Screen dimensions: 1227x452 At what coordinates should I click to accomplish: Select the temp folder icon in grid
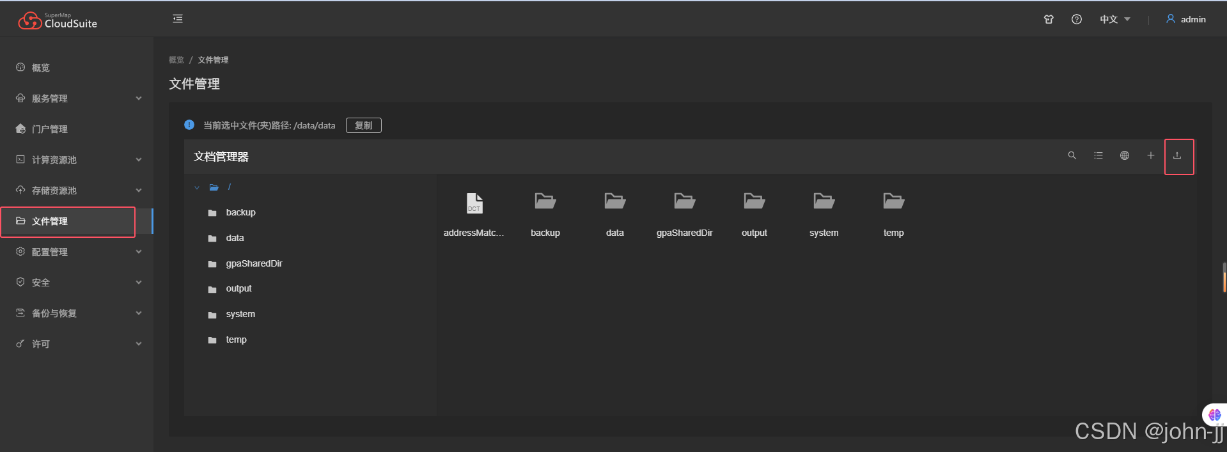[894, 201]
